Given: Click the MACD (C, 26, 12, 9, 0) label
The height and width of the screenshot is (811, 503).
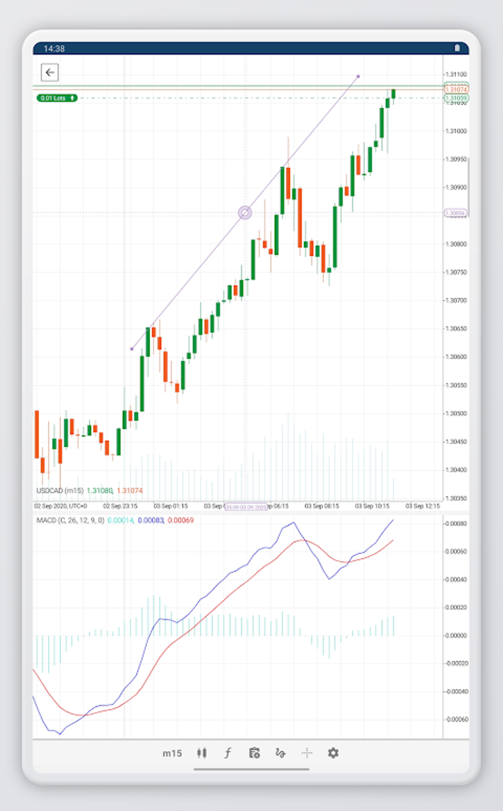Looking at the screenshot, I should (70, 520).
